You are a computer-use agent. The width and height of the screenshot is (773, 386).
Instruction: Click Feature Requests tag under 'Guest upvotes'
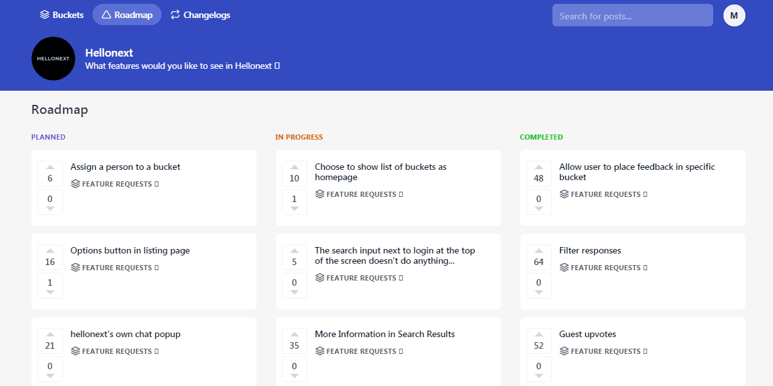[603, 351]
